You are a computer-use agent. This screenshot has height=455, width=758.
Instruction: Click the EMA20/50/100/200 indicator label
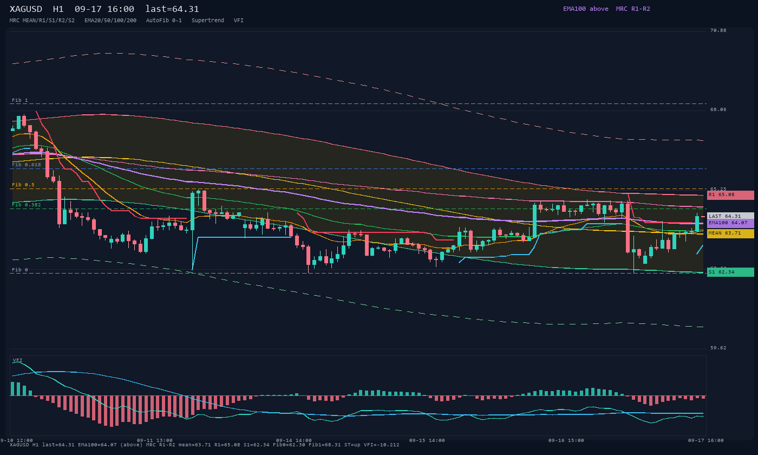110,21
